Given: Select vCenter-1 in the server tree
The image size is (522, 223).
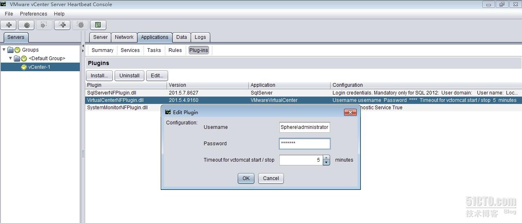Looking at the screenshot, I should (x=40, y=67).
